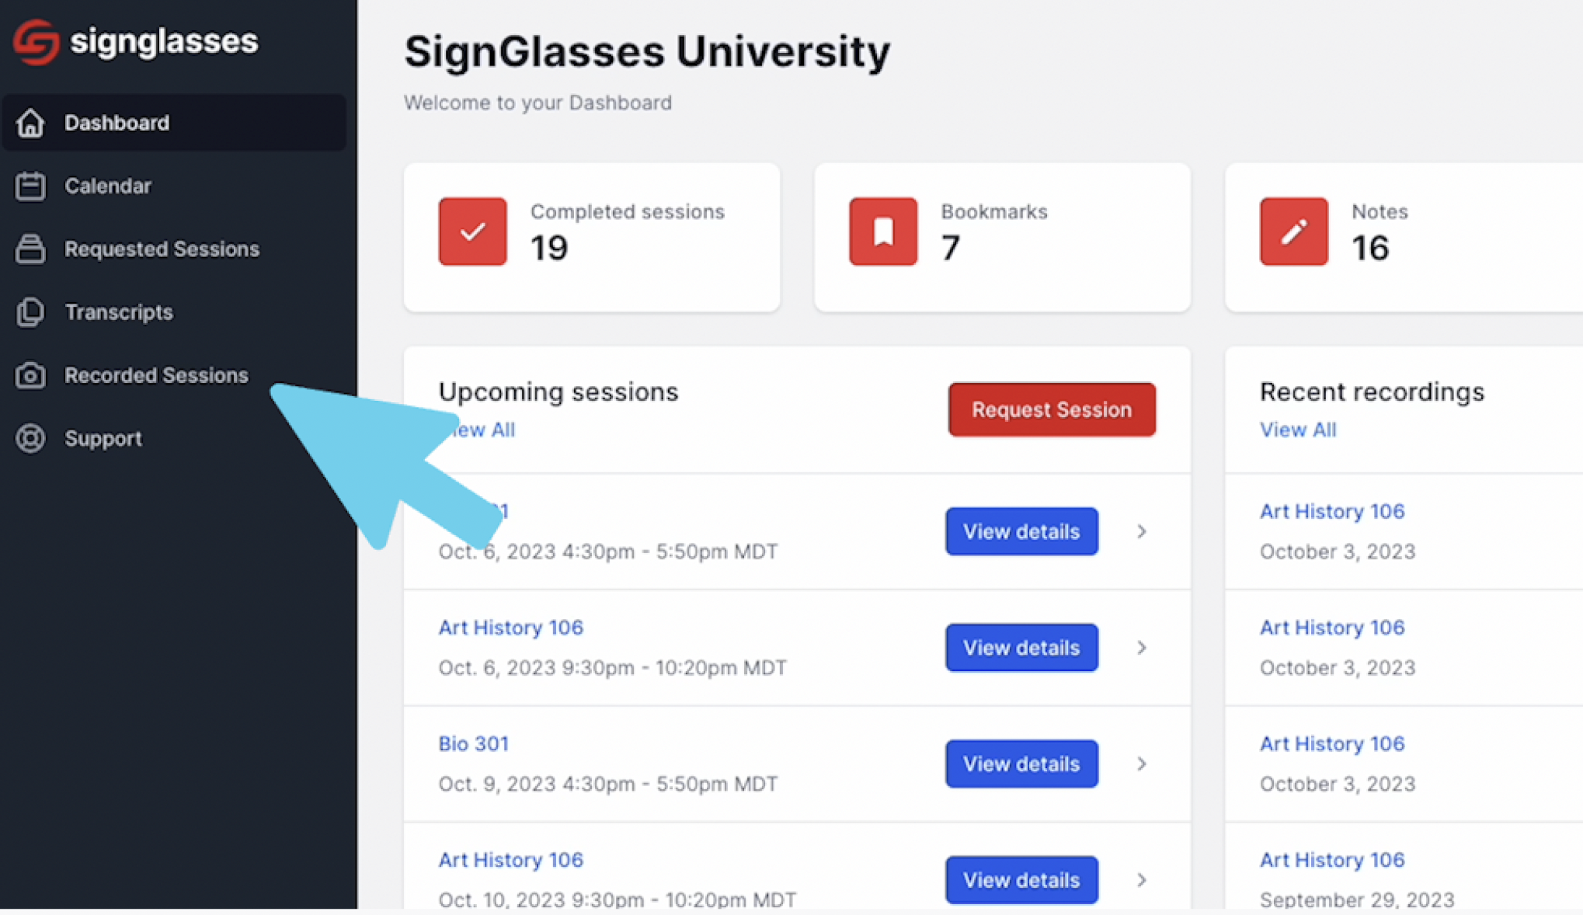This screenshot has width=1583, height=915.
Task: Click the Support lifebuoy icon
Action: pos(30,439)
